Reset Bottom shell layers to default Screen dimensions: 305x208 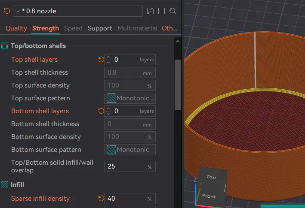pos(101,111)
